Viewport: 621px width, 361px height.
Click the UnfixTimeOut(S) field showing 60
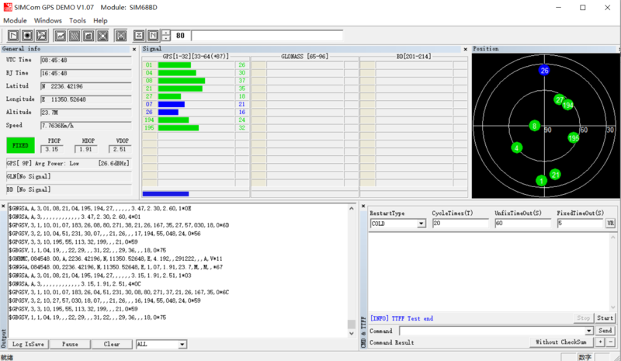(x=522, y=224)
